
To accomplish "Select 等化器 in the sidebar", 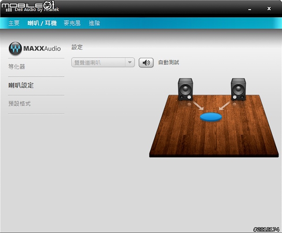I will pos(17,67).
